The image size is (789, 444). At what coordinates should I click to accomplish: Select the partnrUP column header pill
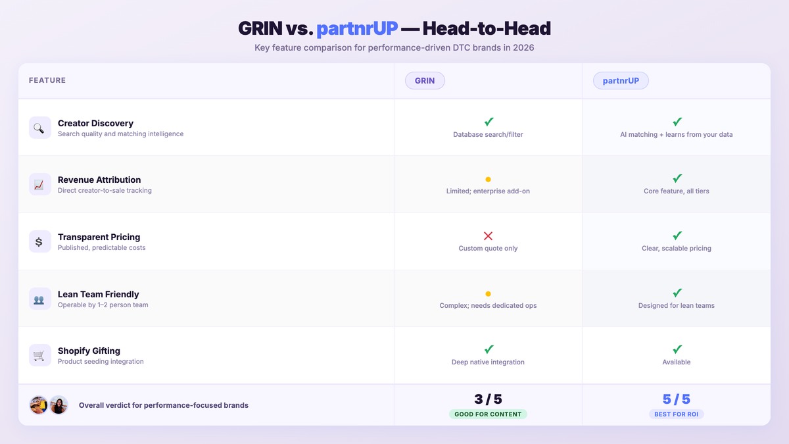[621, 81]
